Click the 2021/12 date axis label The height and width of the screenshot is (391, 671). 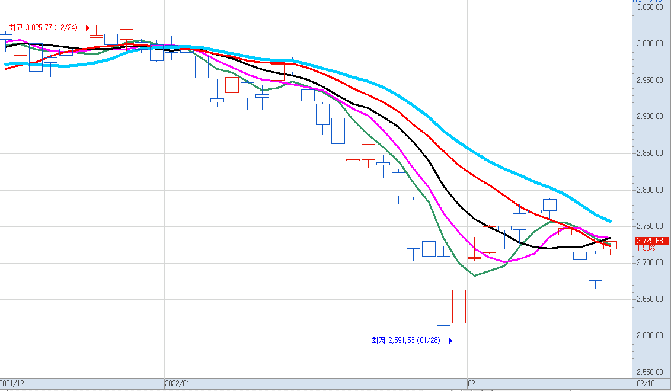click(x=12, y=384)
